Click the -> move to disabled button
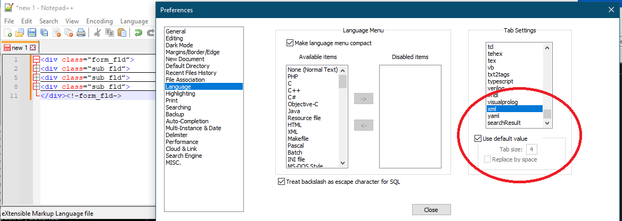The height and width of the screenshot is (221, 622). click(x=363, y=99)
